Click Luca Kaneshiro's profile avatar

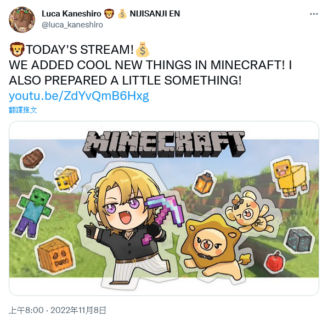click(x=22, y=19)
